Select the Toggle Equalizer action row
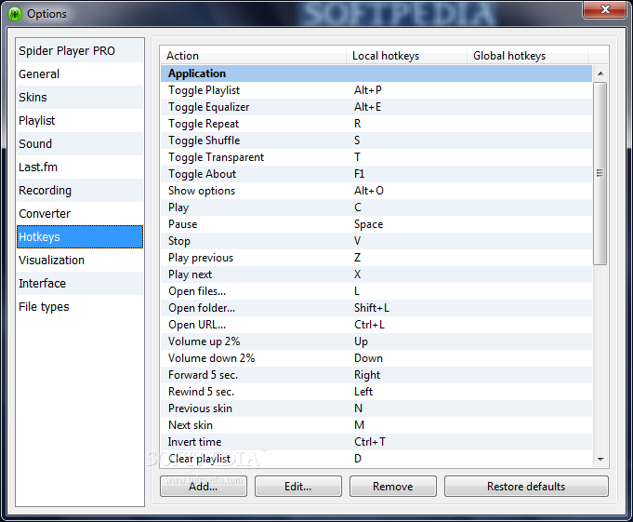 click(376, 107)
